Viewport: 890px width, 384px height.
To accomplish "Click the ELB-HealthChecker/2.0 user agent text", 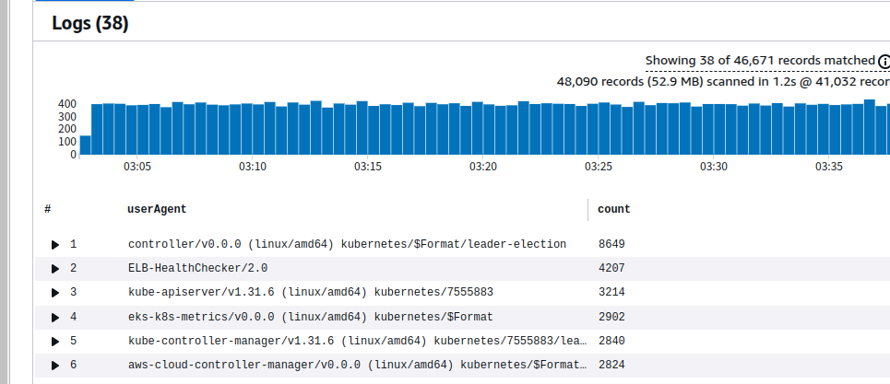I will 197,268.
